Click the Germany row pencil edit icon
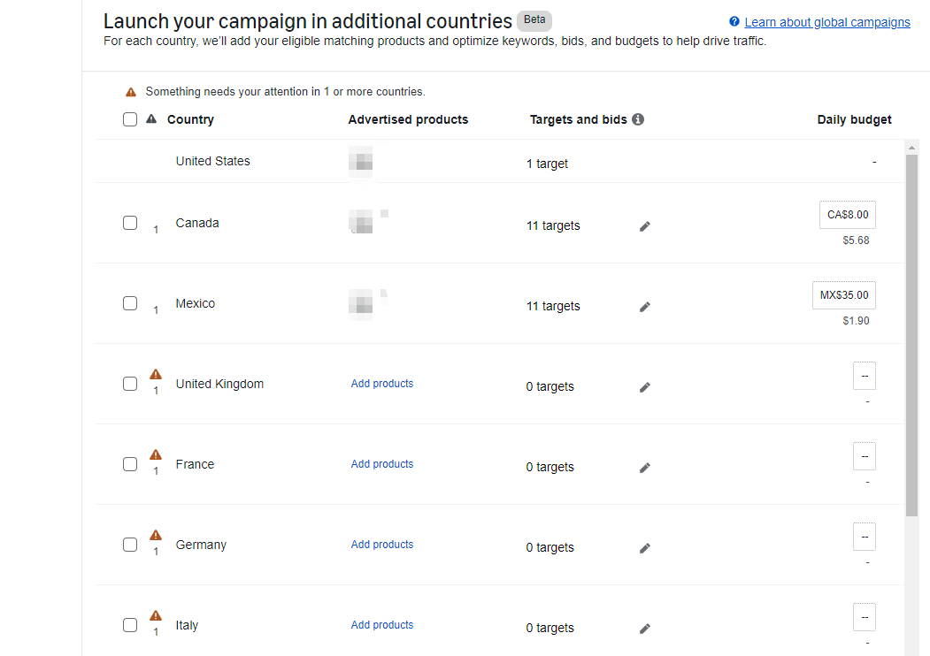 (x=645, y=548)
